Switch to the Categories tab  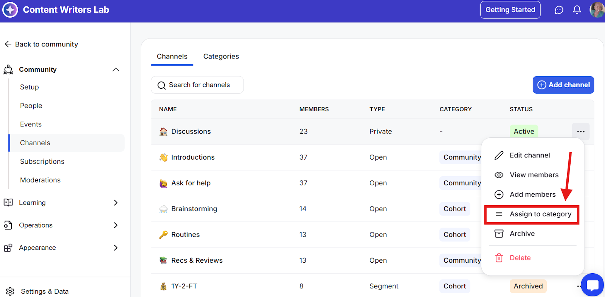[x=221, y=57]
